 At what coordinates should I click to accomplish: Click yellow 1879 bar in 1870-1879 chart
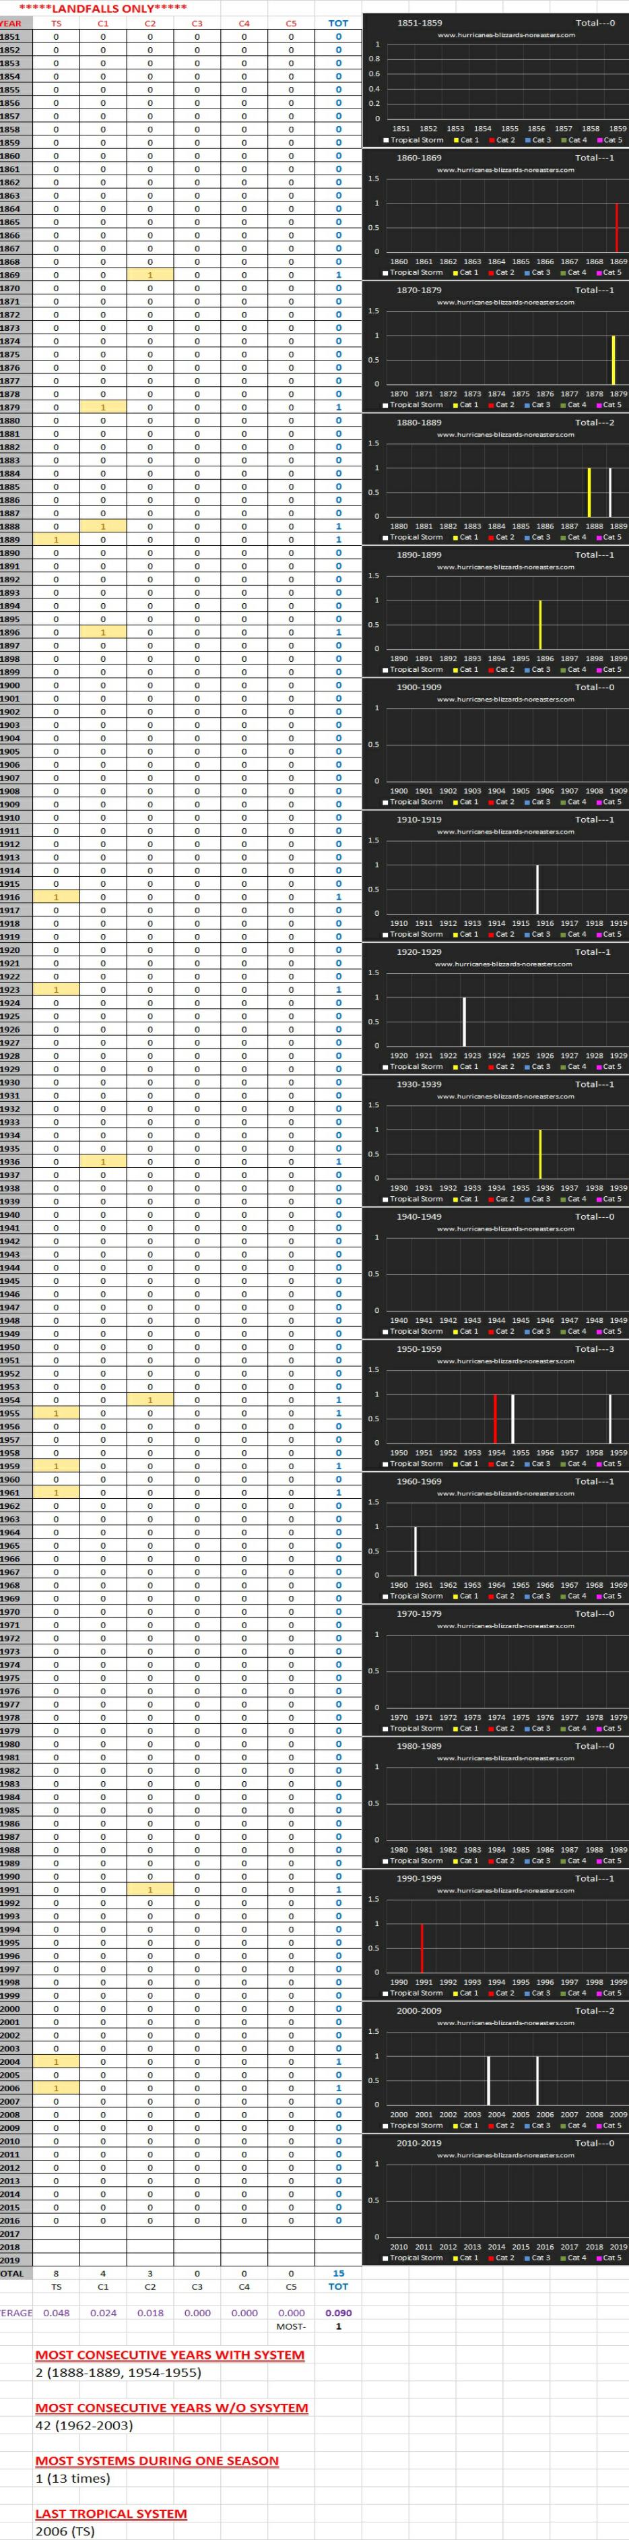coord(614,360)
